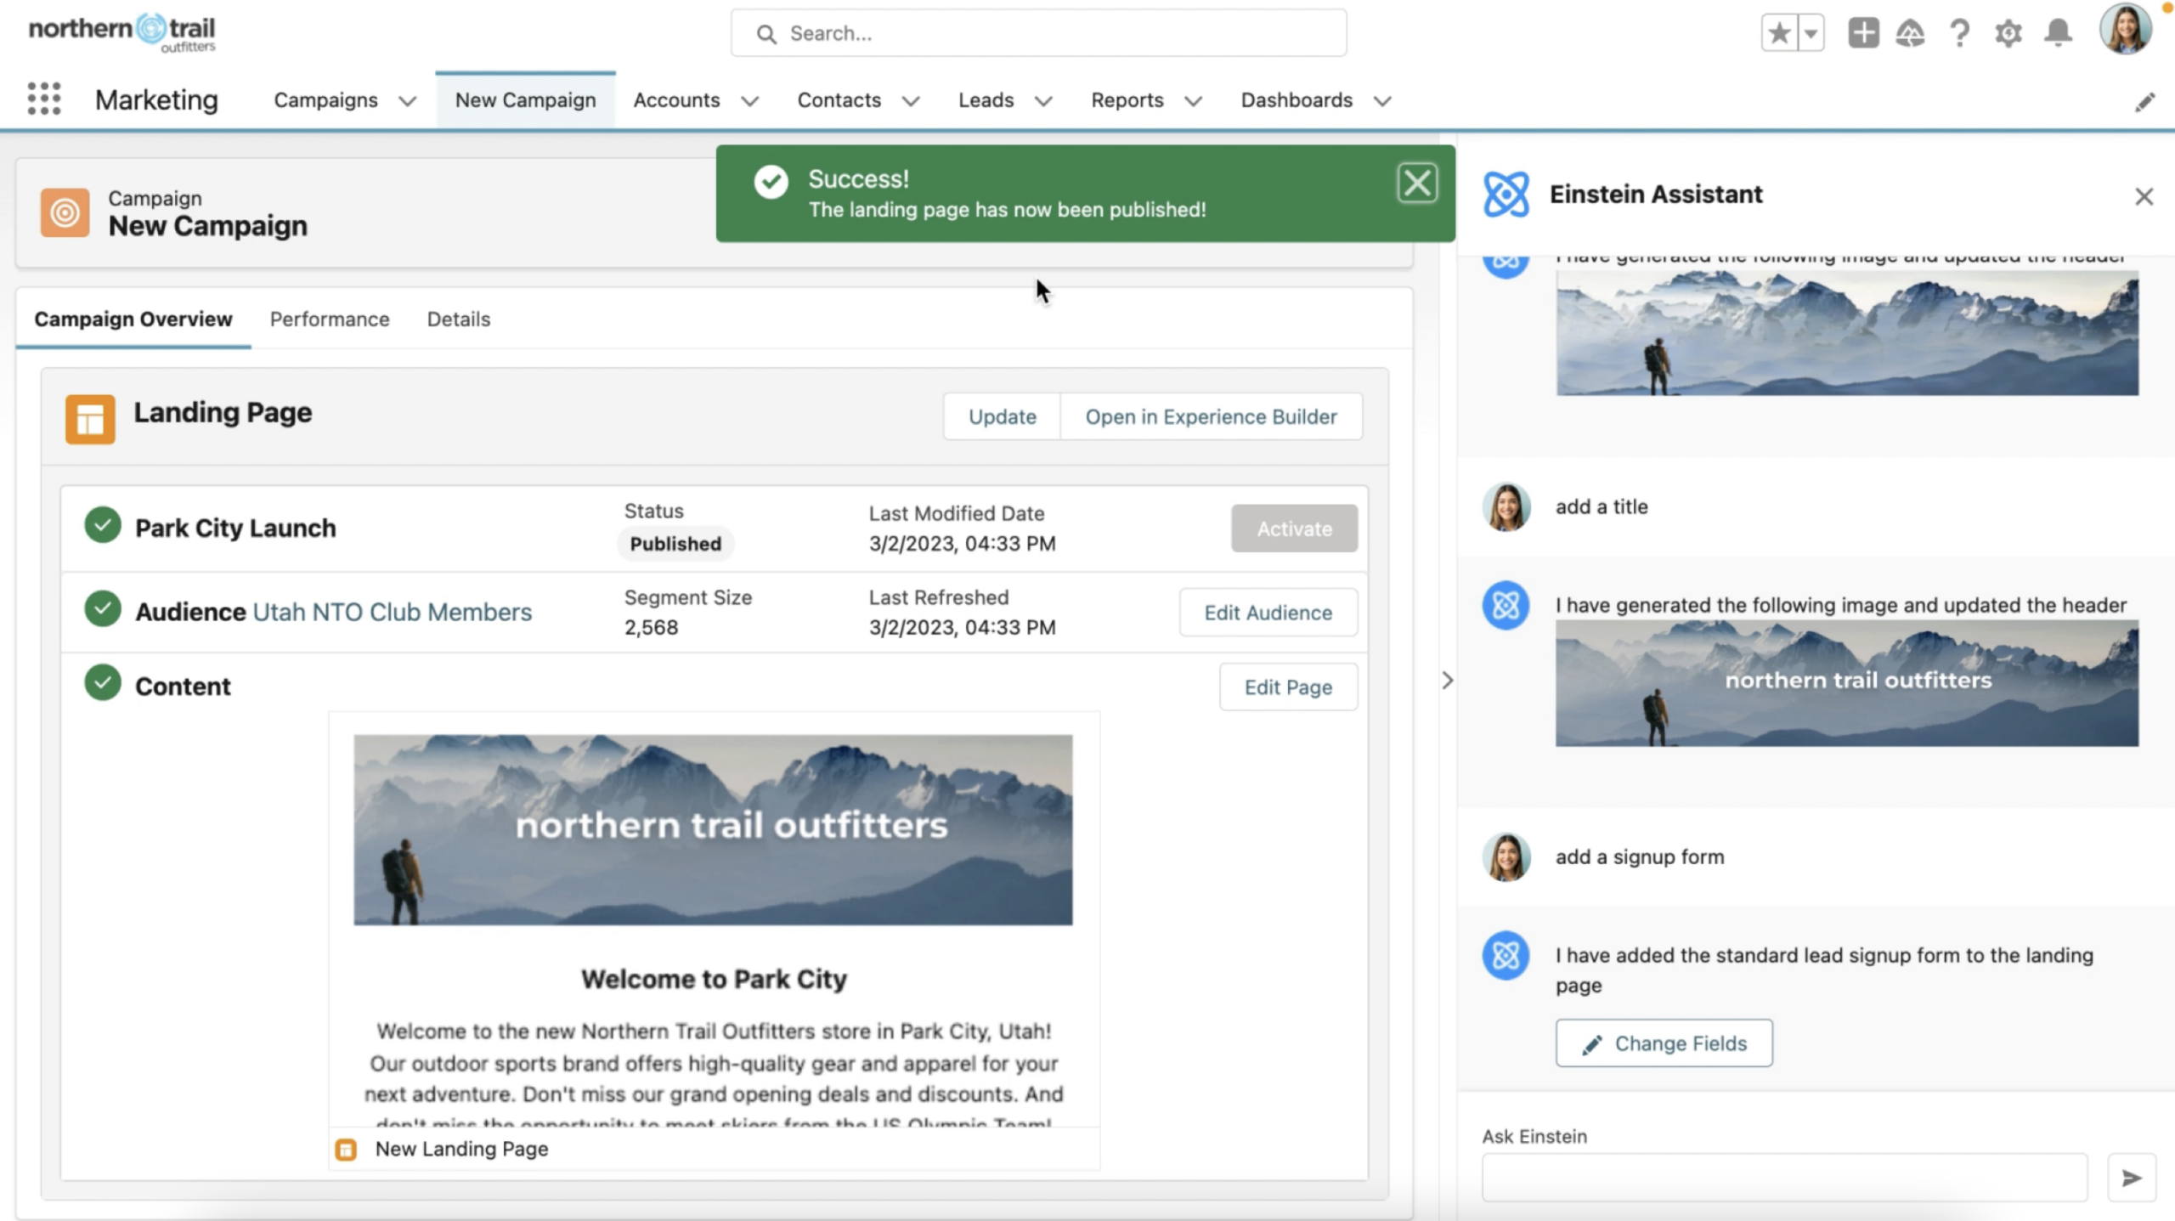Screen dimensions: 2175x1221
Task: Go to the Contacts navigation tab
Action: (x=839, y=100)
